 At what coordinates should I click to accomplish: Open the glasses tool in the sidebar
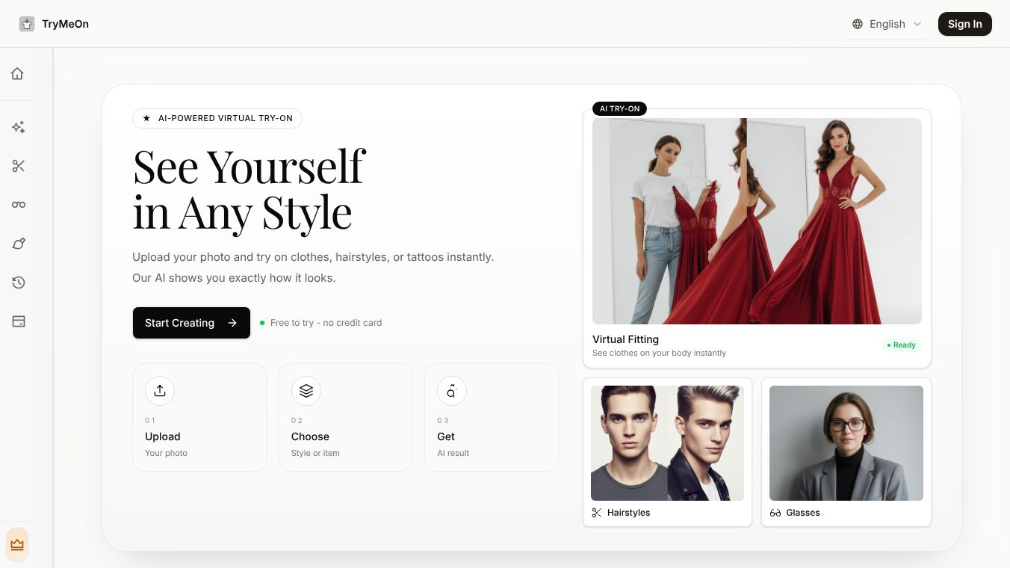click(19, 205)
